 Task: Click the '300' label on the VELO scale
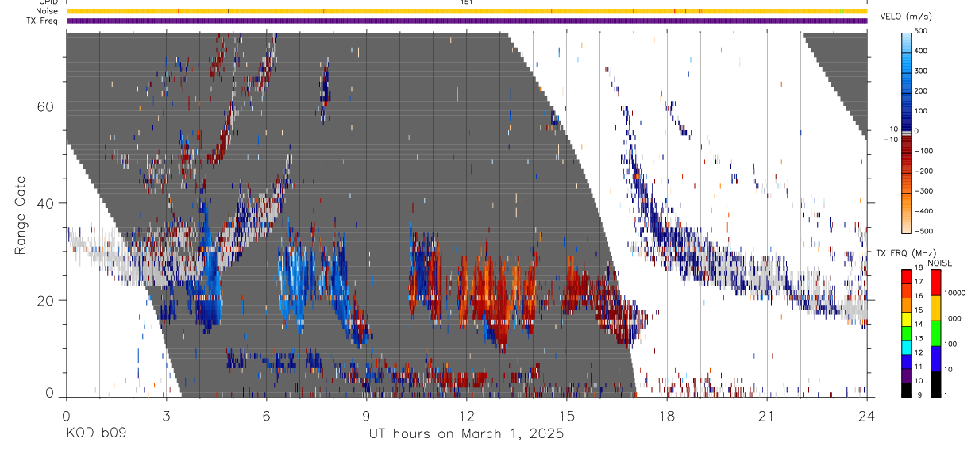pyautogui.click(x=921, y=71)
